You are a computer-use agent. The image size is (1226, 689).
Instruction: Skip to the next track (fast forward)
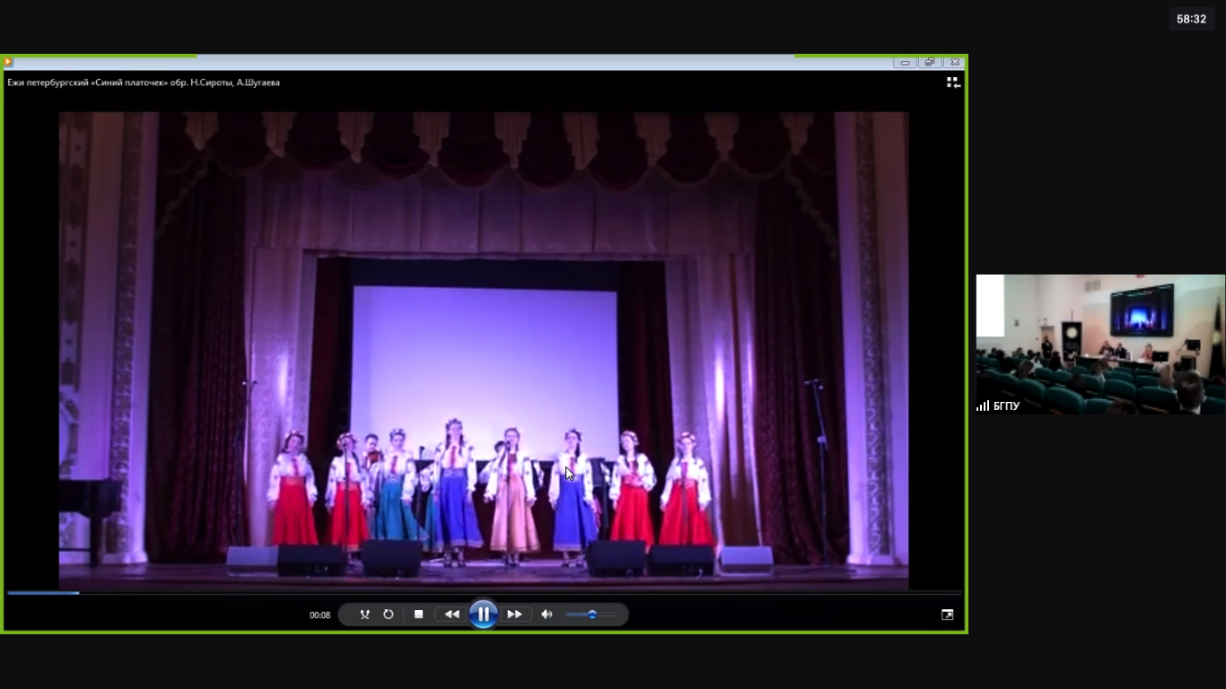pyautogui.click(x=514, y=615)
